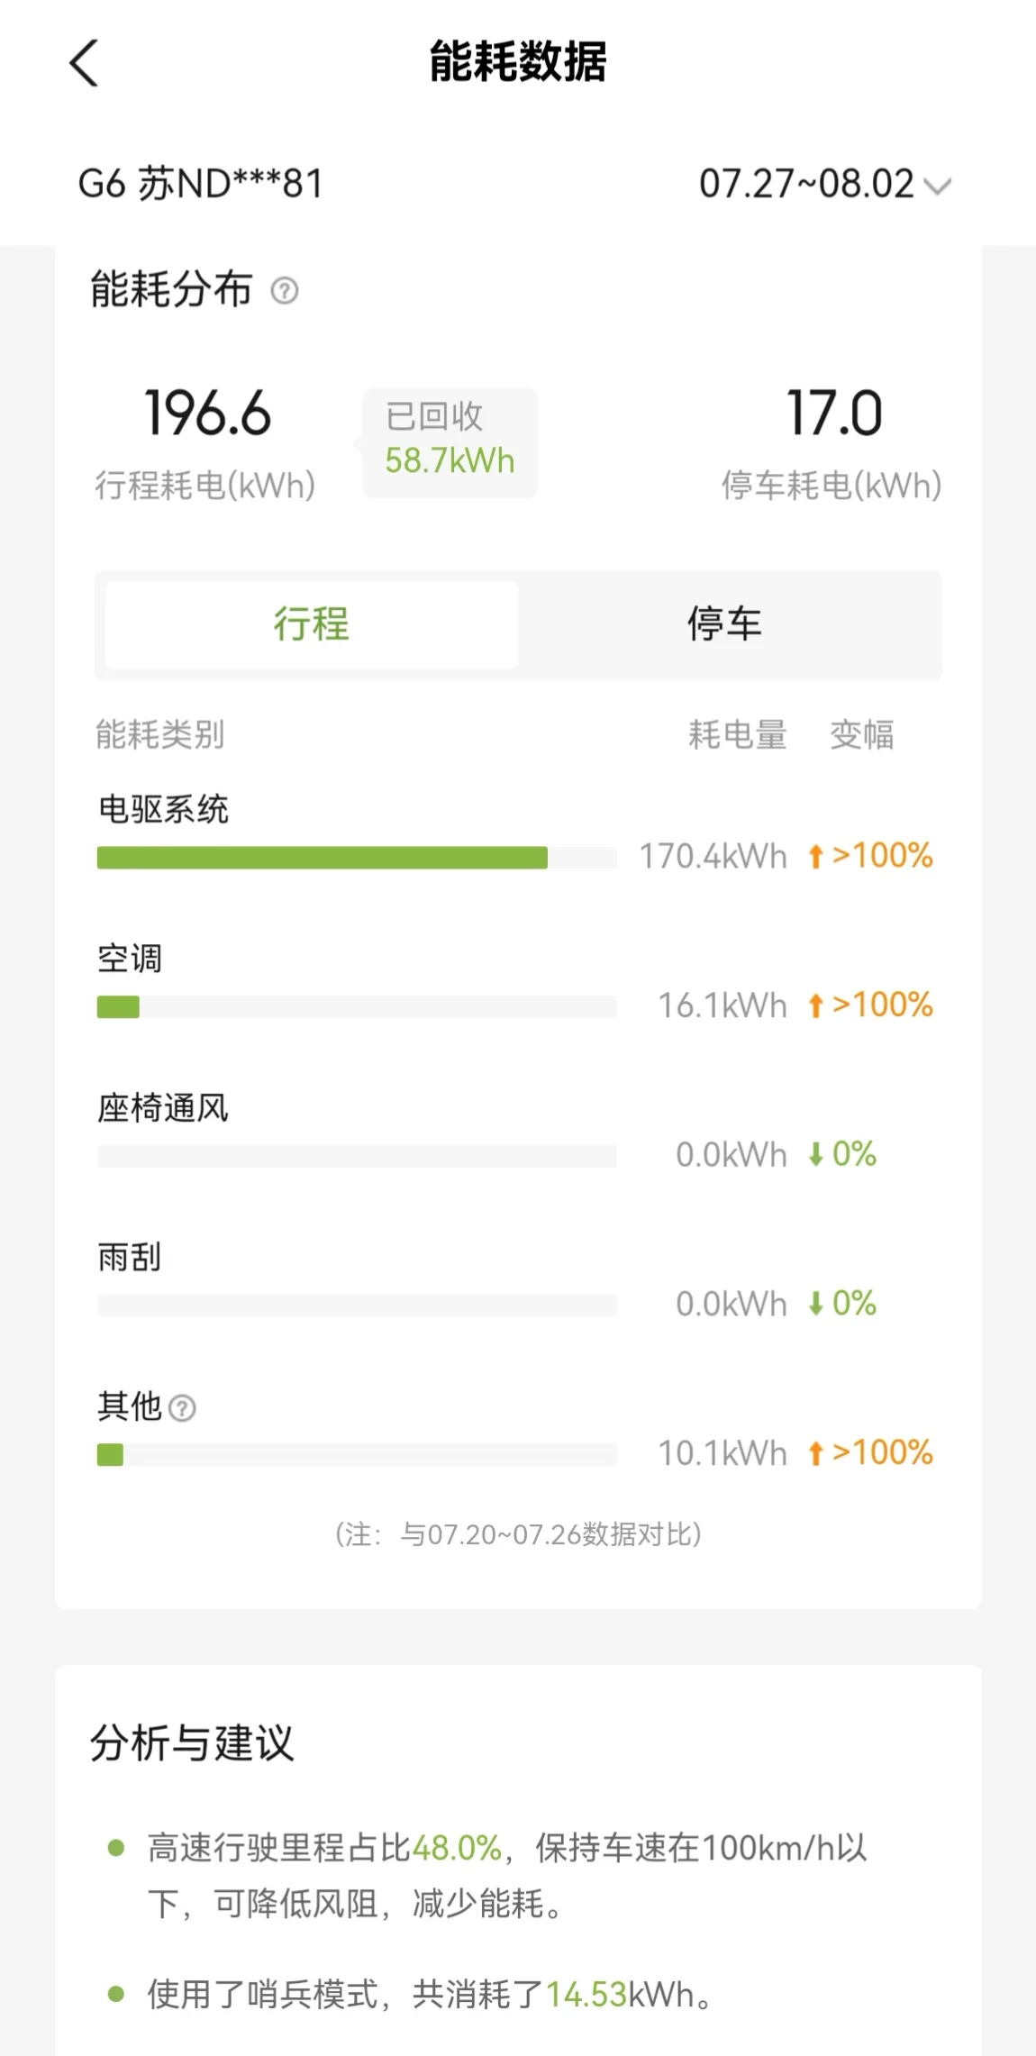Tap the 电驱系统 consumption bar
Viewport: 1036px width, 2056px height.
[357, 858]
